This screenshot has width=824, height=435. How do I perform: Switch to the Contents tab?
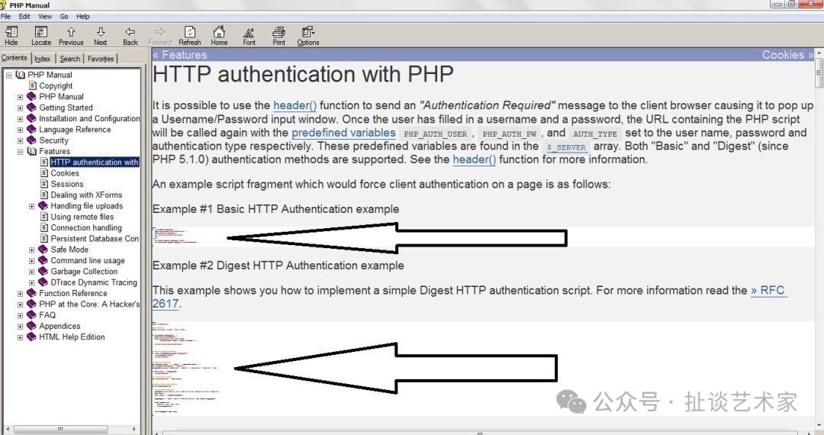(x=14, y=58)
